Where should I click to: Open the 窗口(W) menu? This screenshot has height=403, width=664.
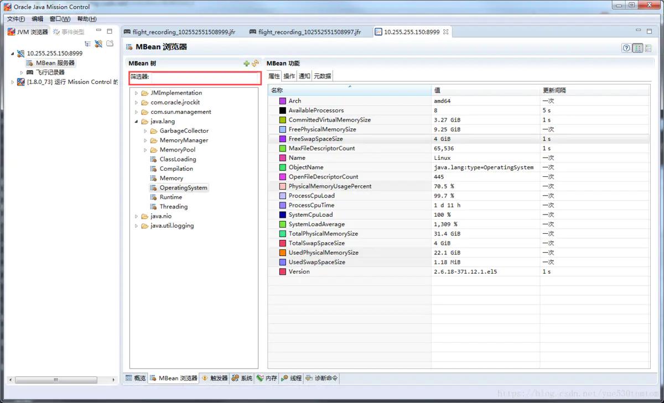click(x=60, y=19)
